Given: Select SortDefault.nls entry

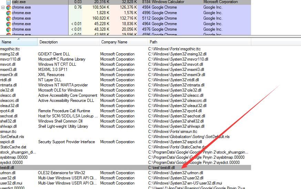Looking at the screenshot, I should point(12,137).
